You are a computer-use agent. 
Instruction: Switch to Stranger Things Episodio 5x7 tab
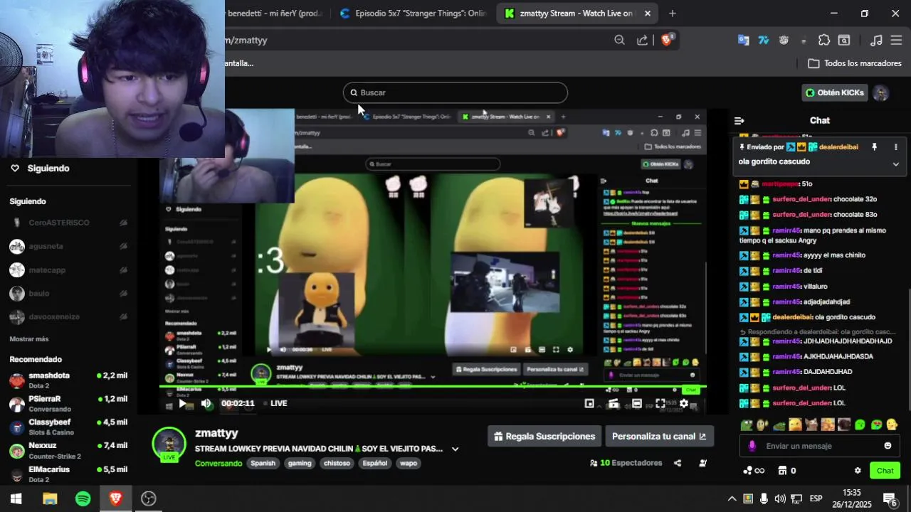tap(413, 14)
